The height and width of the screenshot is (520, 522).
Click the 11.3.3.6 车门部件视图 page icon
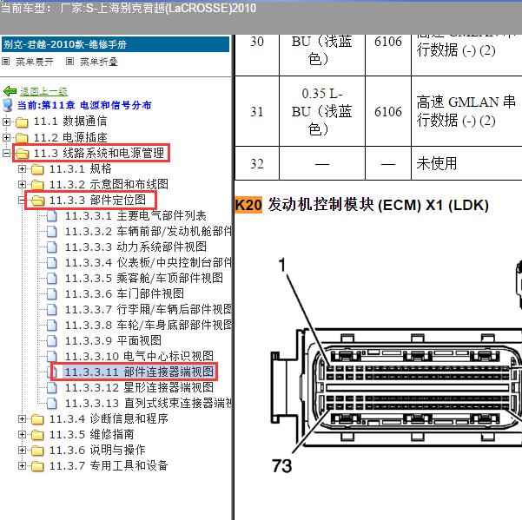click(52, 293)
